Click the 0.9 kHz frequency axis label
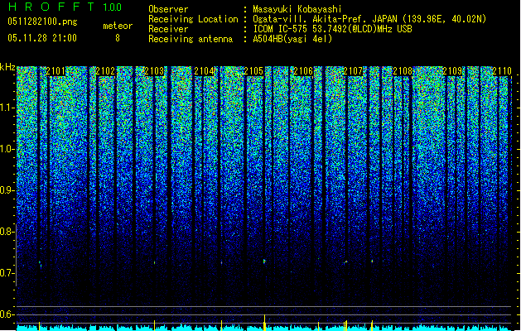The width and height of the screenshot is (521, 331). click(7, 190)
